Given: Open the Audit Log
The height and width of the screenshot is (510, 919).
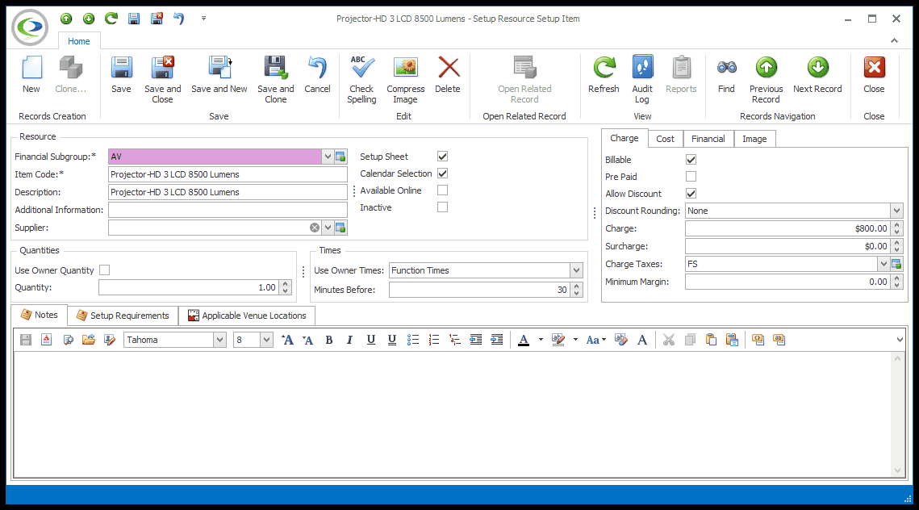Looking at the screenshot, I should (x=642, y=68).
